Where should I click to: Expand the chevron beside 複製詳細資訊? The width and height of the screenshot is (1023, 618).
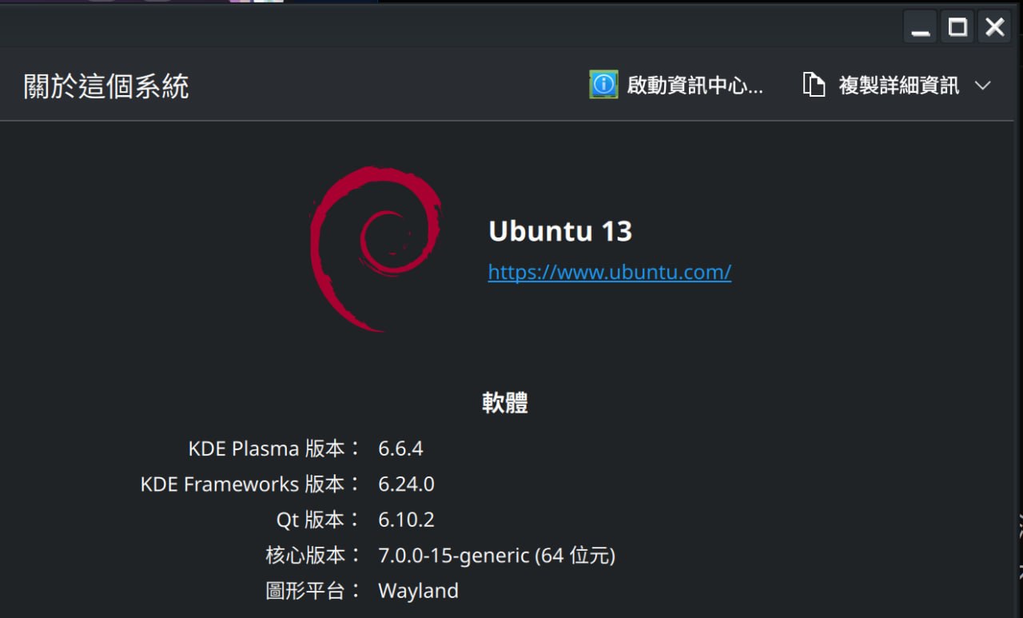pyautogui.click(x=983, y=86)
